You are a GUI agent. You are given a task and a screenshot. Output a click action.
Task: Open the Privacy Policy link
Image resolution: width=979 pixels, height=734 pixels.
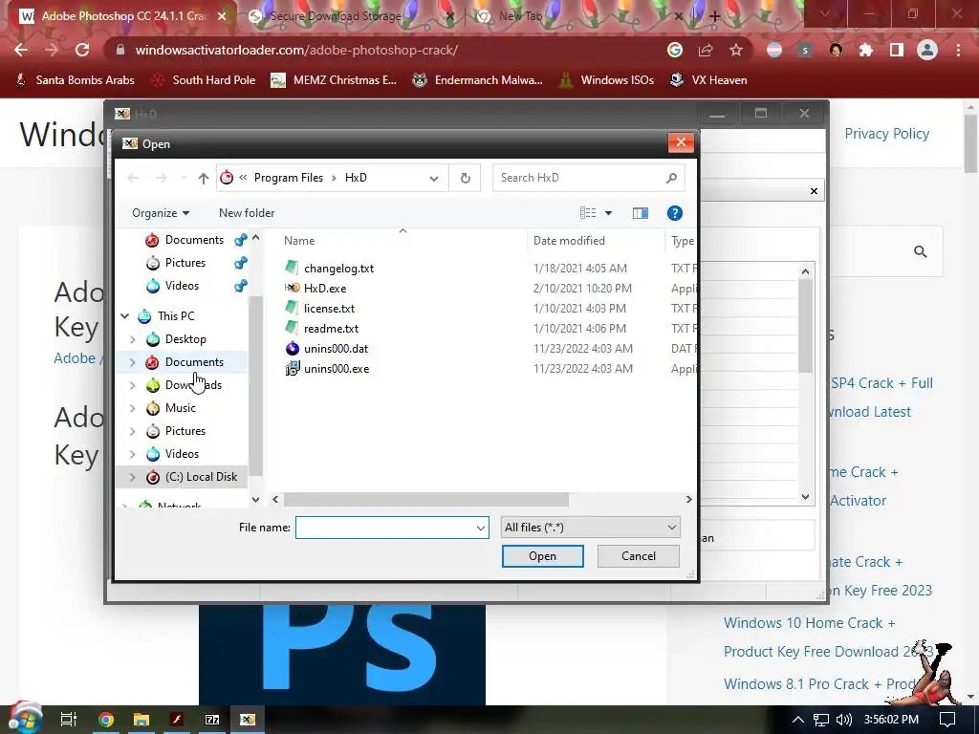coord(886,134)
